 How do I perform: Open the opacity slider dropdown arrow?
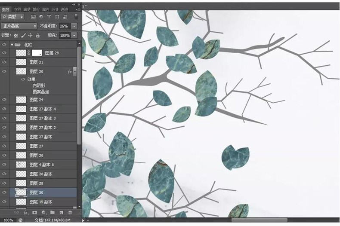tap(74, 26)
